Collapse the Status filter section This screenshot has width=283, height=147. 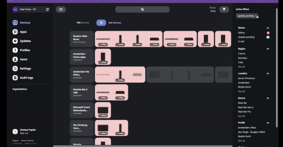coord(268,28)
